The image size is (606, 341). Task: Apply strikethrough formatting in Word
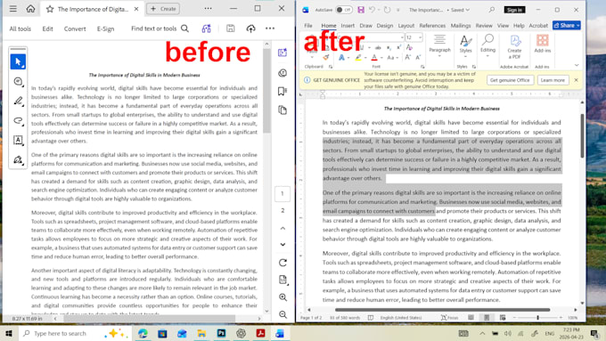(378, 47)
